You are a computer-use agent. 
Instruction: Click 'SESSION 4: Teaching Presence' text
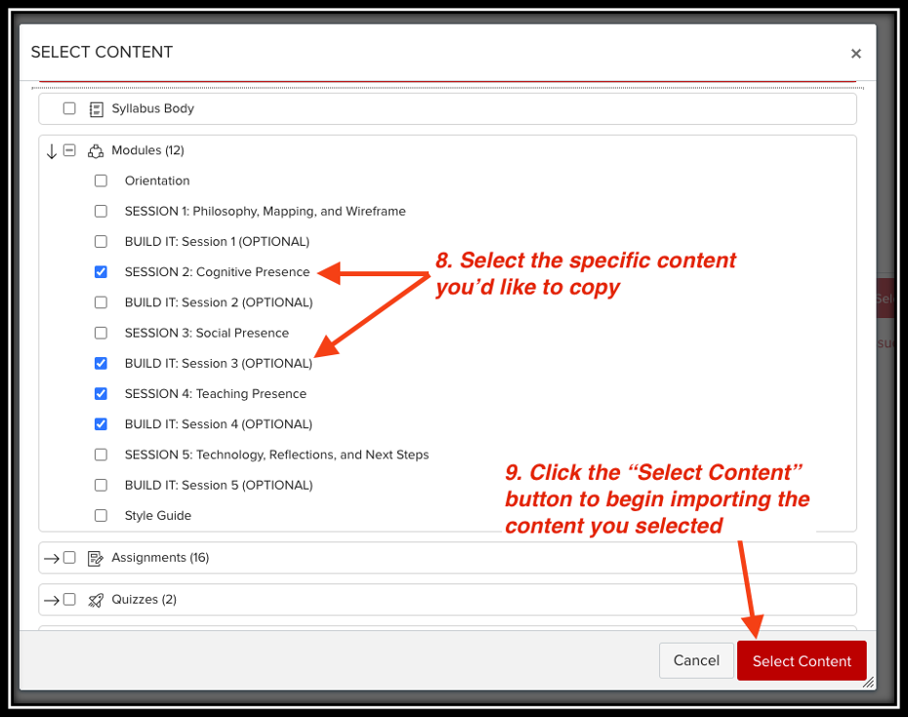pos(216,393)
